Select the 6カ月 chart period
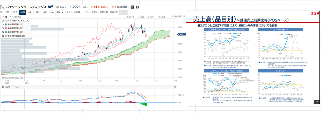This screenshot has height=113, width=321. [x=22, y=12]
